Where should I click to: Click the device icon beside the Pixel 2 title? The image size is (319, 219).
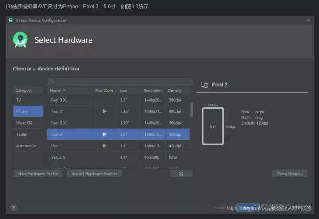(x=204, y=85)
